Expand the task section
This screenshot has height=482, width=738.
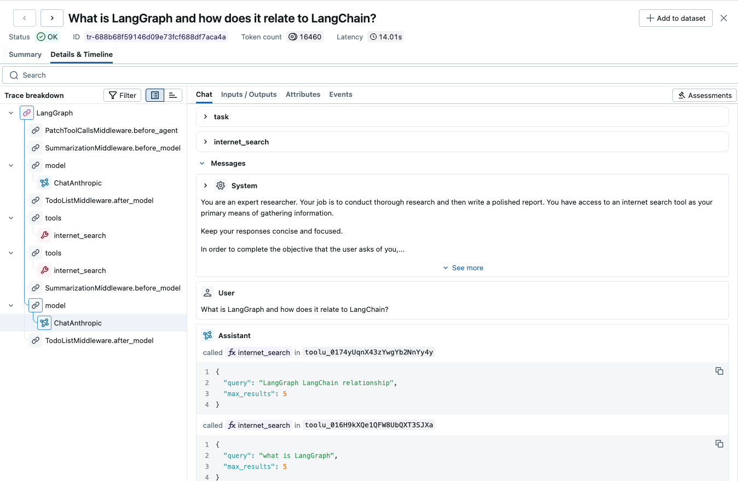pyautogui.click(x=205, y=117)
